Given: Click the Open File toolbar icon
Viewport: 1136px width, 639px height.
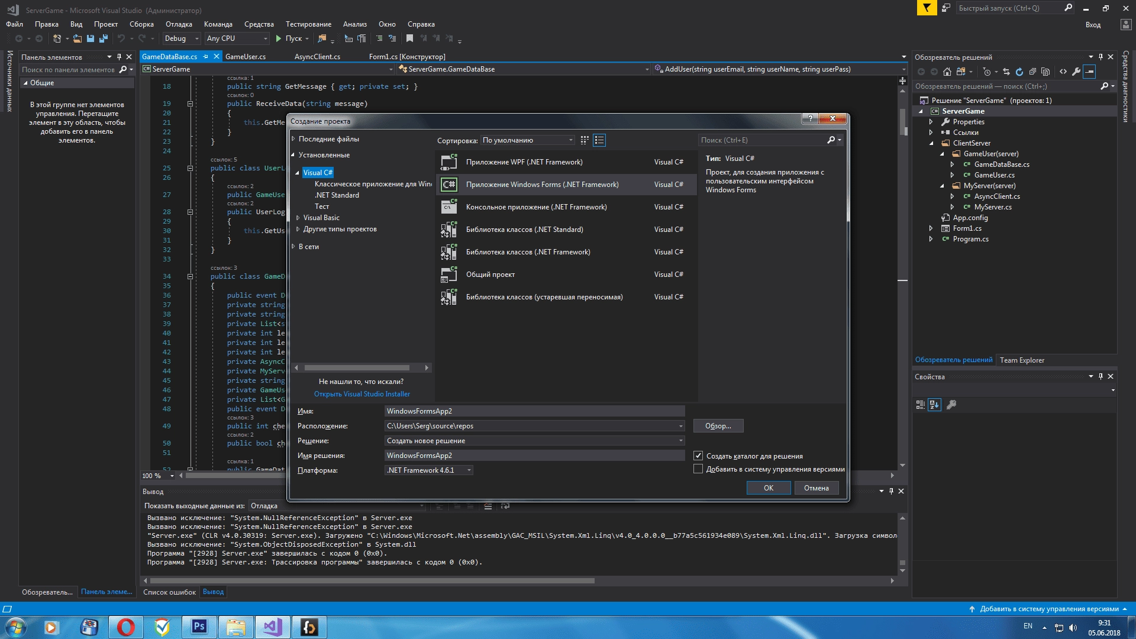Looking at the screenshot, I should click(x=77, y=38).
